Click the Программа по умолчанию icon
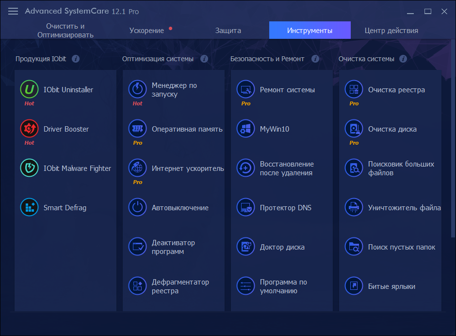Viewport: 456px width, 336px height. [x=246, y=286]
